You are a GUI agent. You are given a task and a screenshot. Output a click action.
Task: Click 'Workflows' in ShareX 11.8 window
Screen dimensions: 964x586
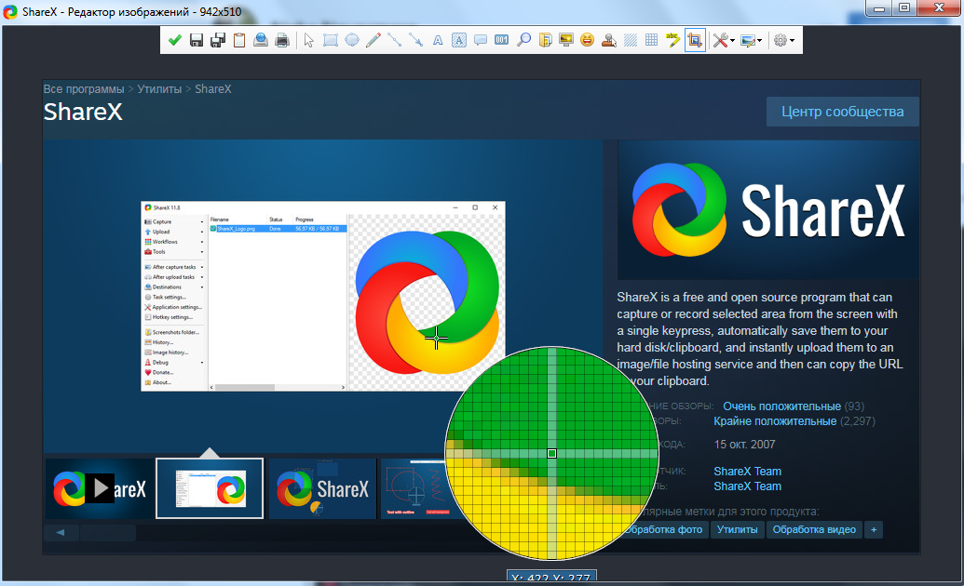click(x=165, y=242)
